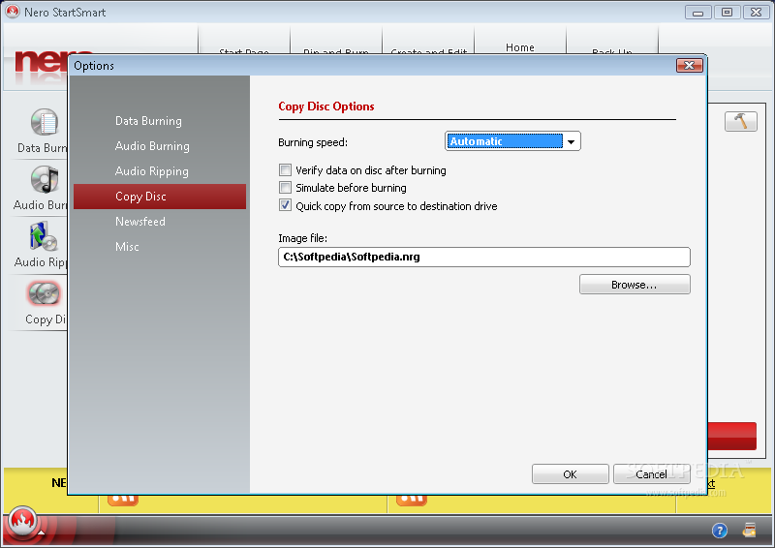
Task: Click the red button in StartSmart window
Action: 731,436
